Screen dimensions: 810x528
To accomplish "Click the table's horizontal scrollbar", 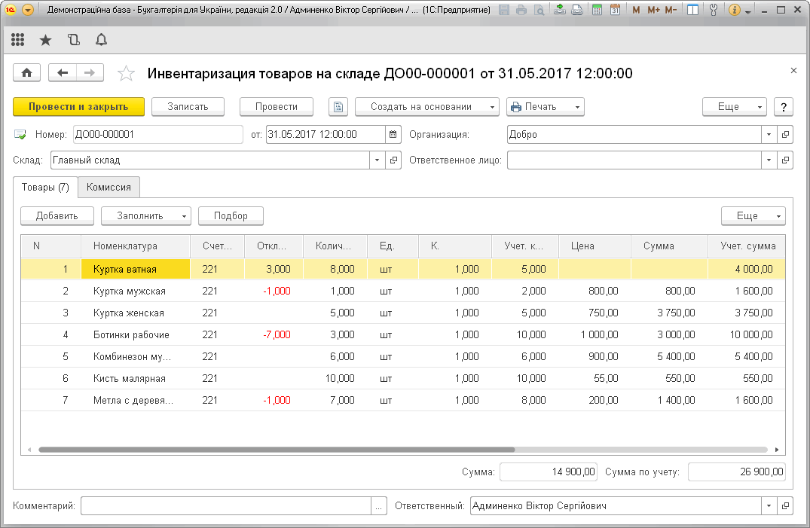I will (276, 450).
